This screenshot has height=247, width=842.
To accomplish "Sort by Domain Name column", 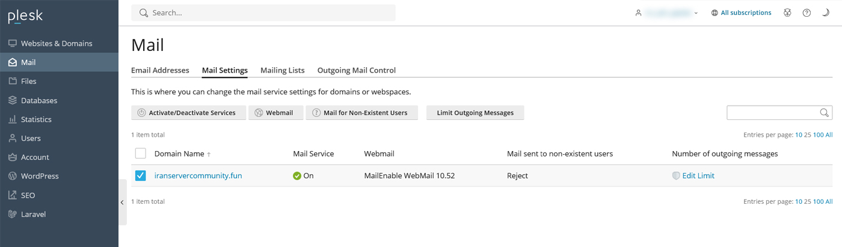I will [x=179, y=154].
